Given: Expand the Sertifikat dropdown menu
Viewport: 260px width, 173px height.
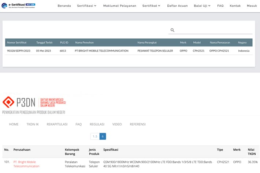Looking at the screenshot, I should coord(151,6).
